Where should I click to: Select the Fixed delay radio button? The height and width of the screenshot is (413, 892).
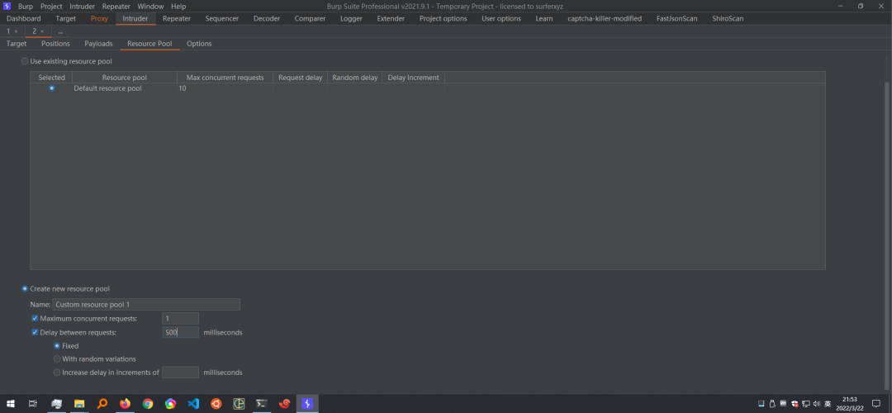click(57, 345)
